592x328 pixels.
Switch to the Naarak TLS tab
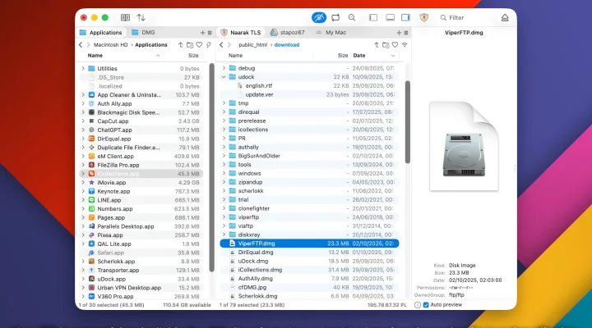241,32
